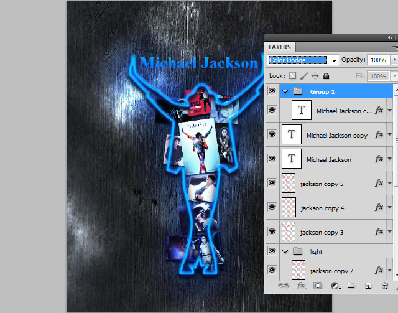Viewport: 398px width, 313px height.
Task: Click fx icon on Michael Jackson c... layer
Action: (x=379, y=110)
